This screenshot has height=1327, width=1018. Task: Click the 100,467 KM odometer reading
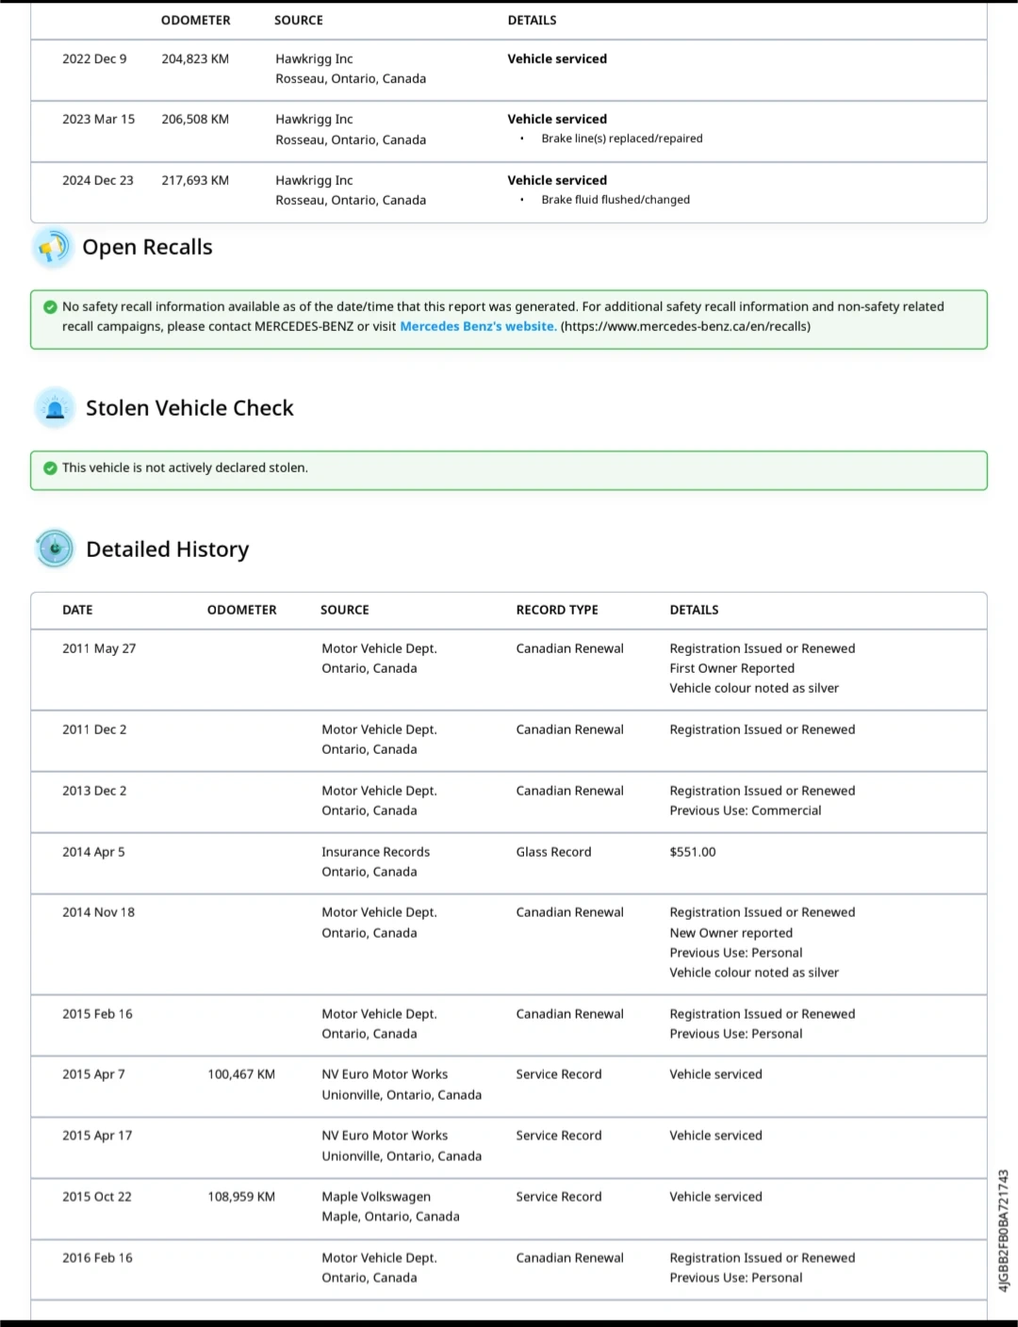click(x=241, y=1074)
